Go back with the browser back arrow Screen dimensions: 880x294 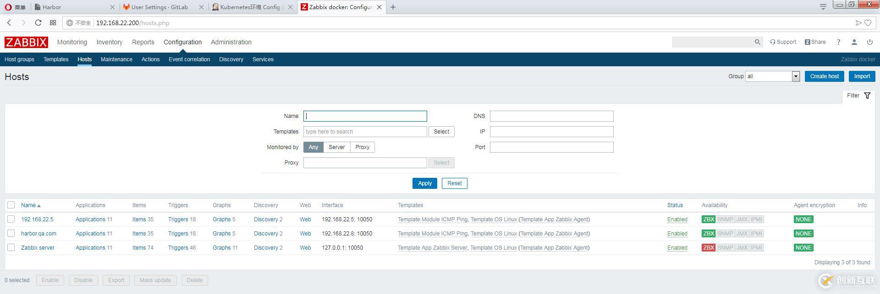pos(9,23)
